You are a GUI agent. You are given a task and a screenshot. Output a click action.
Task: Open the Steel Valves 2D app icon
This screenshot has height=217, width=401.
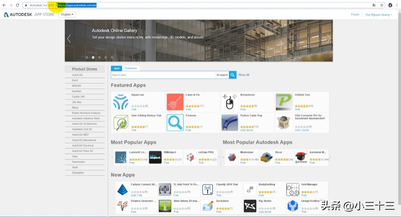(165, 206)
